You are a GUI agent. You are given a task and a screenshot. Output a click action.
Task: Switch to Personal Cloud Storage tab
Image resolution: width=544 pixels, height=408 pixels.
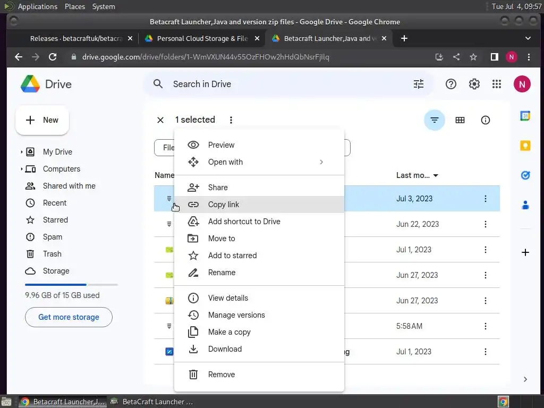[x=202, y=38]
